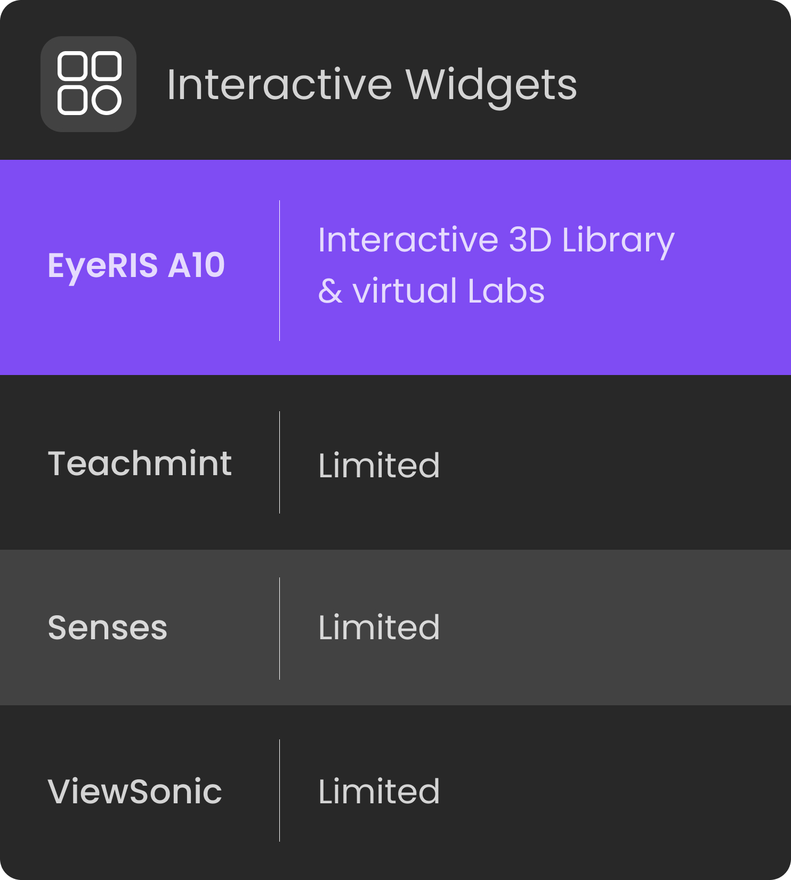This screenshot has height=880, width=791.
Task: Select the ViewSonic competitor name
Action: click(135, 791)
